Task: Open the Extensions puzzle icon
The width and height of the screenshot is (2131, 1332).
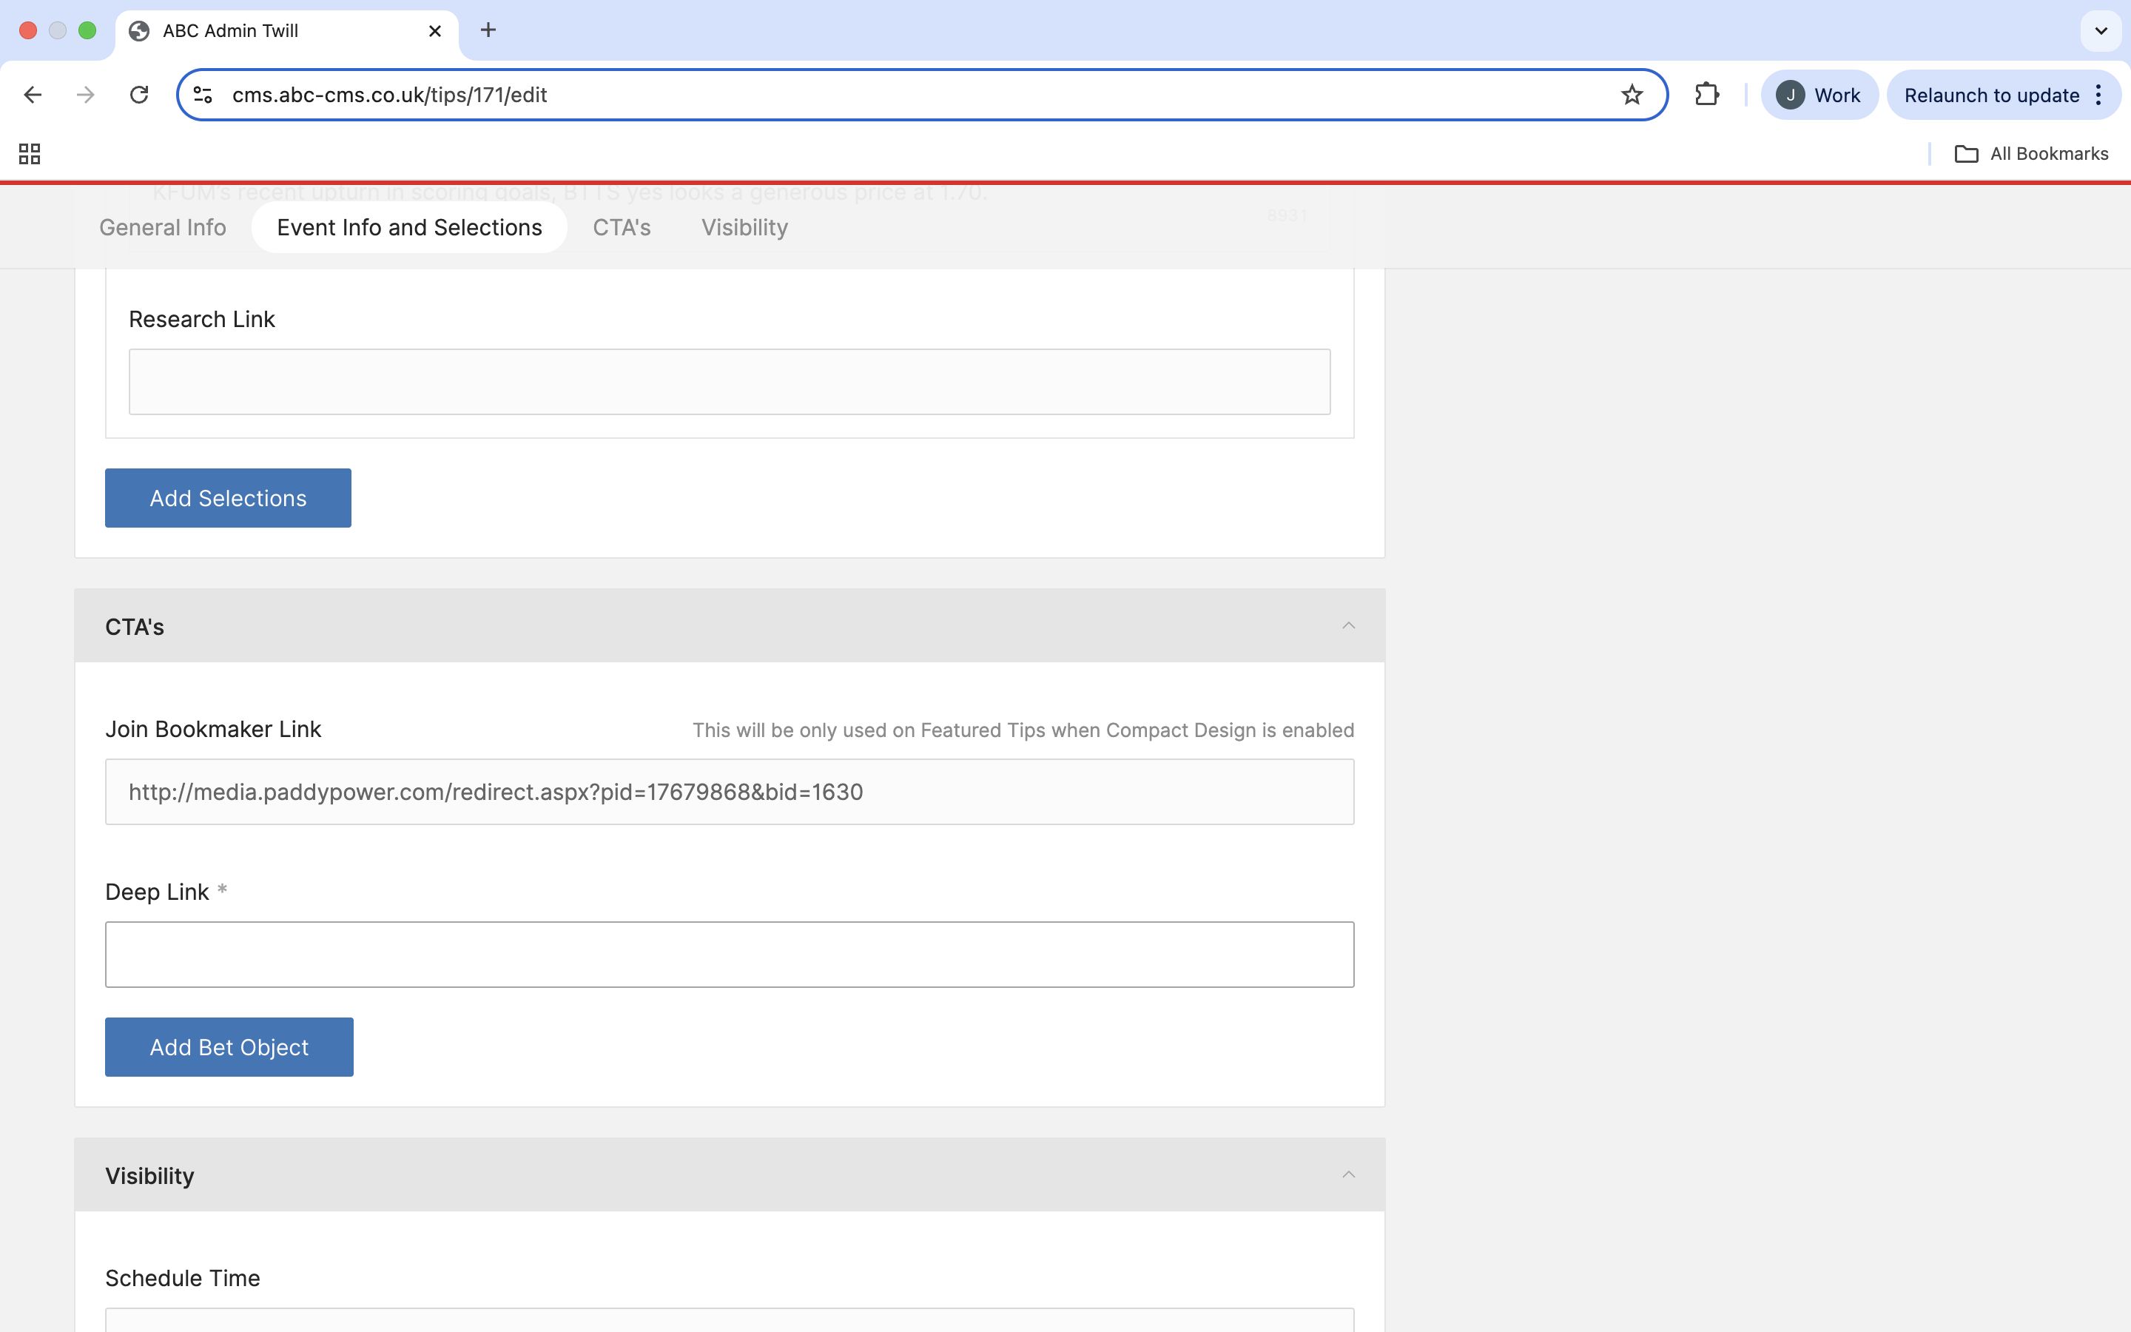Action: pyautogui.click(x=1706, y=95)
